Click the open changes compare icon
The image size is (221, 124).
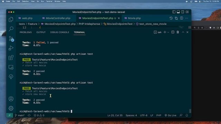(176, 18)
